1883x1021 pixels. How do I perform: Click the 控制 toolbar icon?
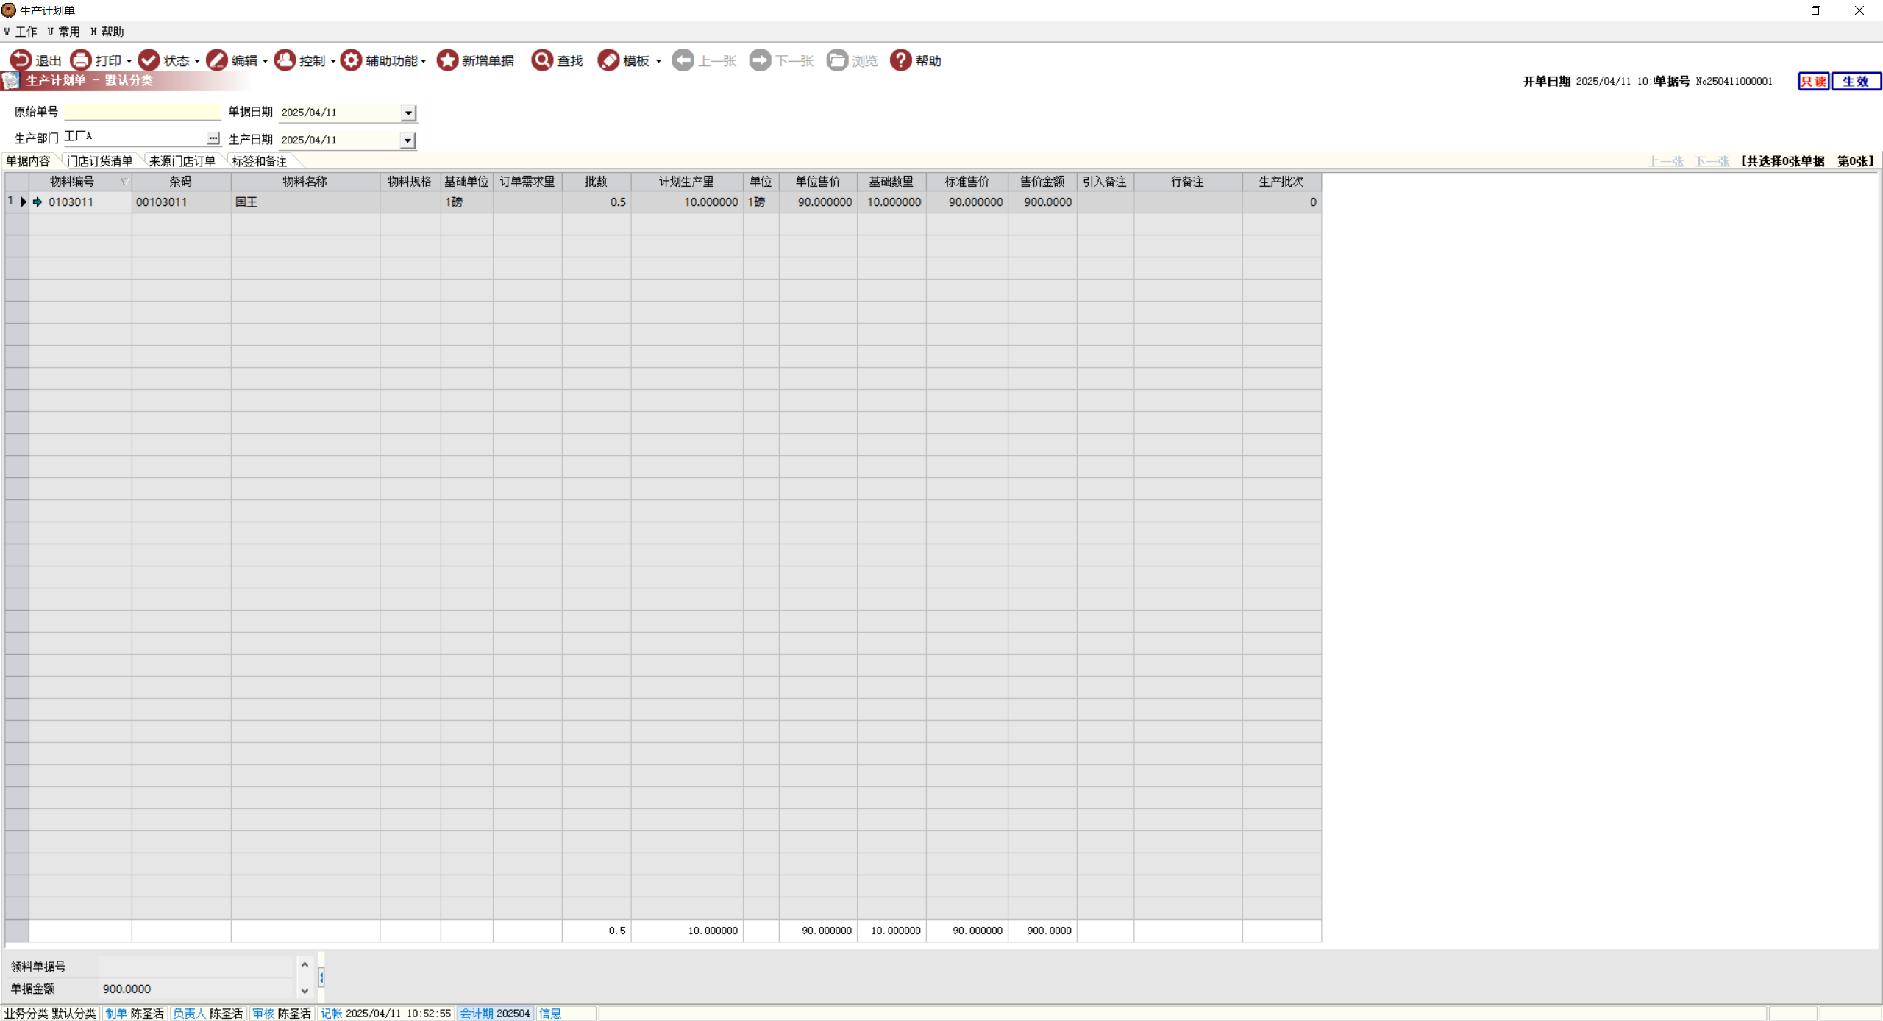click(x=285, y=60)
